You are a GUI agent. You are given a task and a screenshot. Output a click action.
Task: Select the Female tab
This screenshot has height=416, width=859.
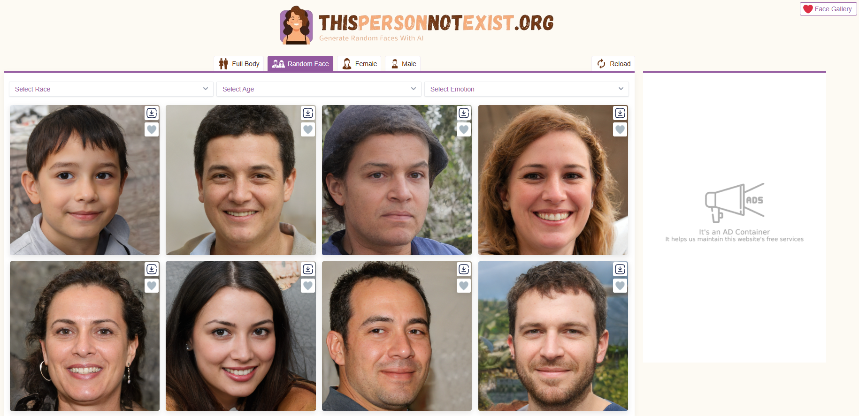[x=360, y=64]
